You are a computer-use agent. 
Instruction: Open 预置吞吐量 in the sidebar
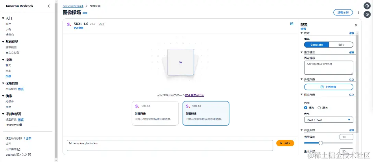click(x=14, y=125)
